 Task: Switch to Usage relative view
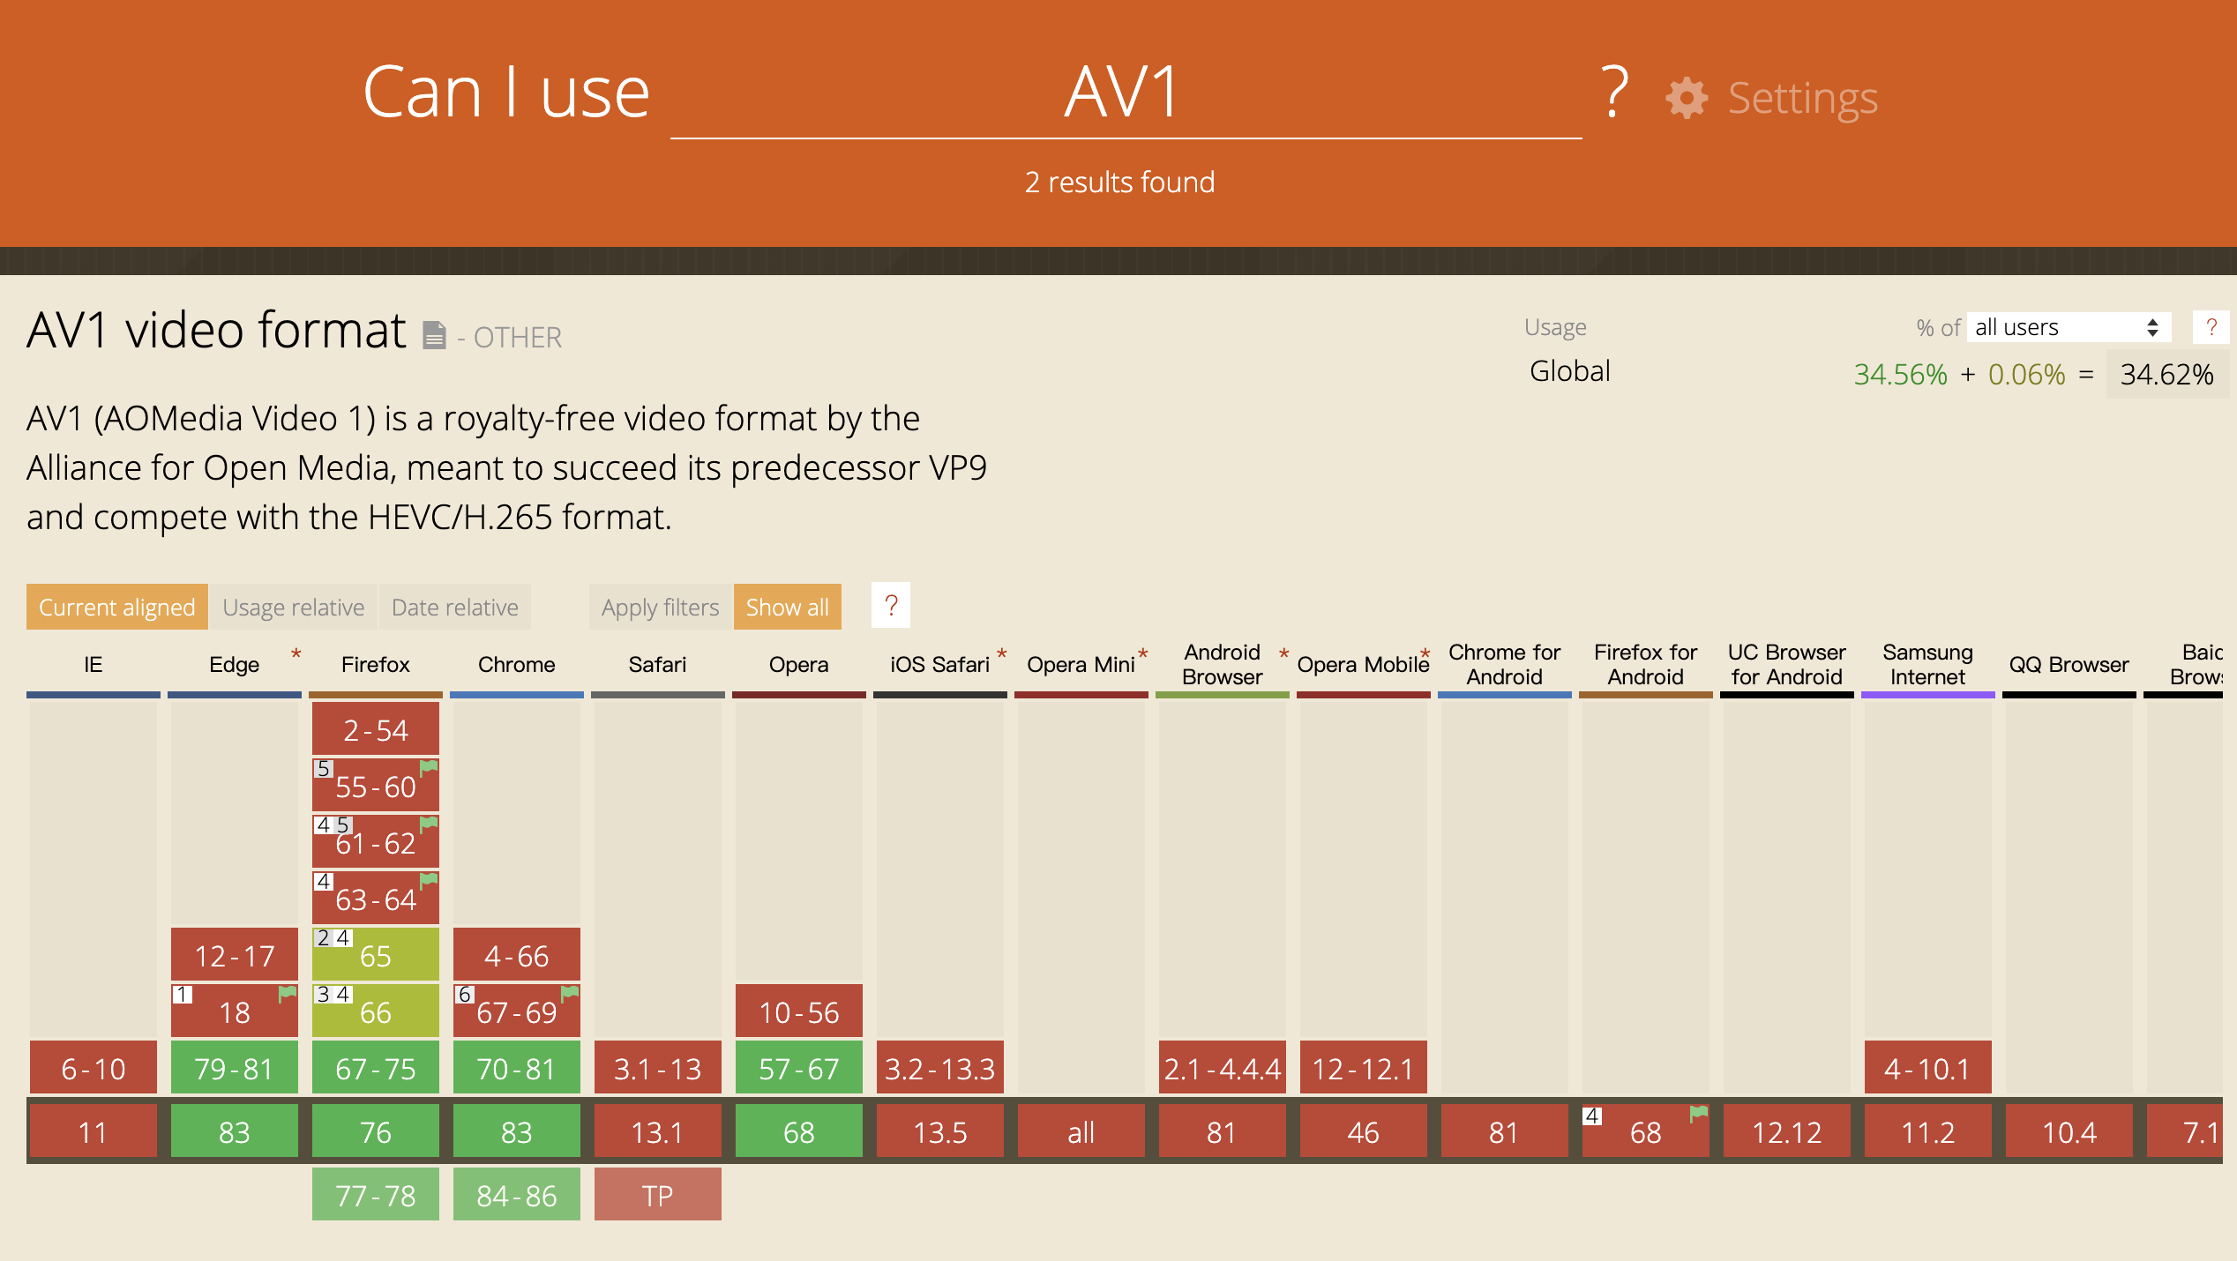[293, 608]
